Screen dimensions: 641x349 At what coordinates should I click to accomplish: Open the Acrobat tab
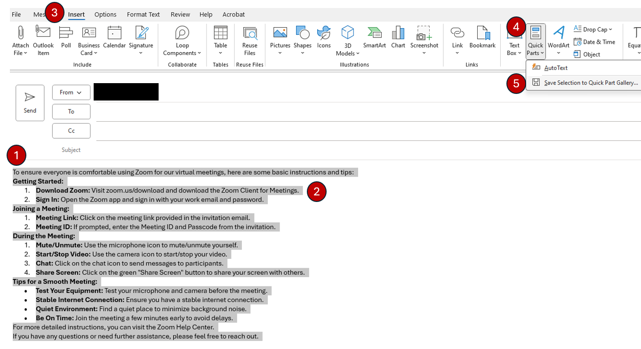coord(233,15)
